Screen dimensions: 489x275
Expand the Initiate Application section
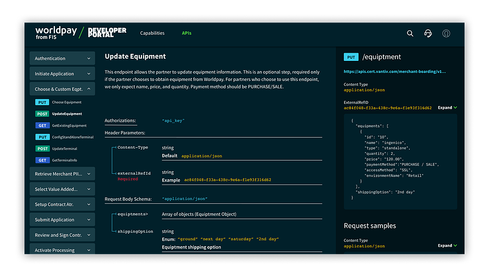click(63, 74)
